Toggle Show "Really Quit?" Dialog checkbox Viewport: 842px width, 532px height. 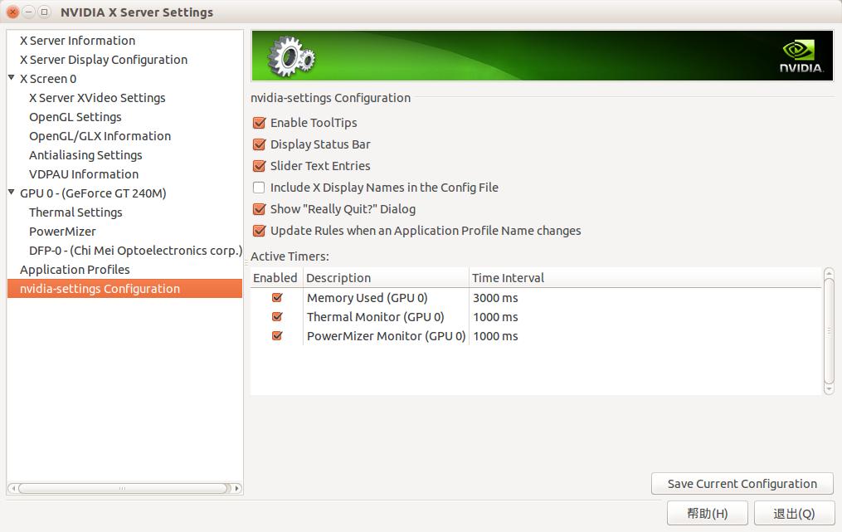click(x=260, y=209)
